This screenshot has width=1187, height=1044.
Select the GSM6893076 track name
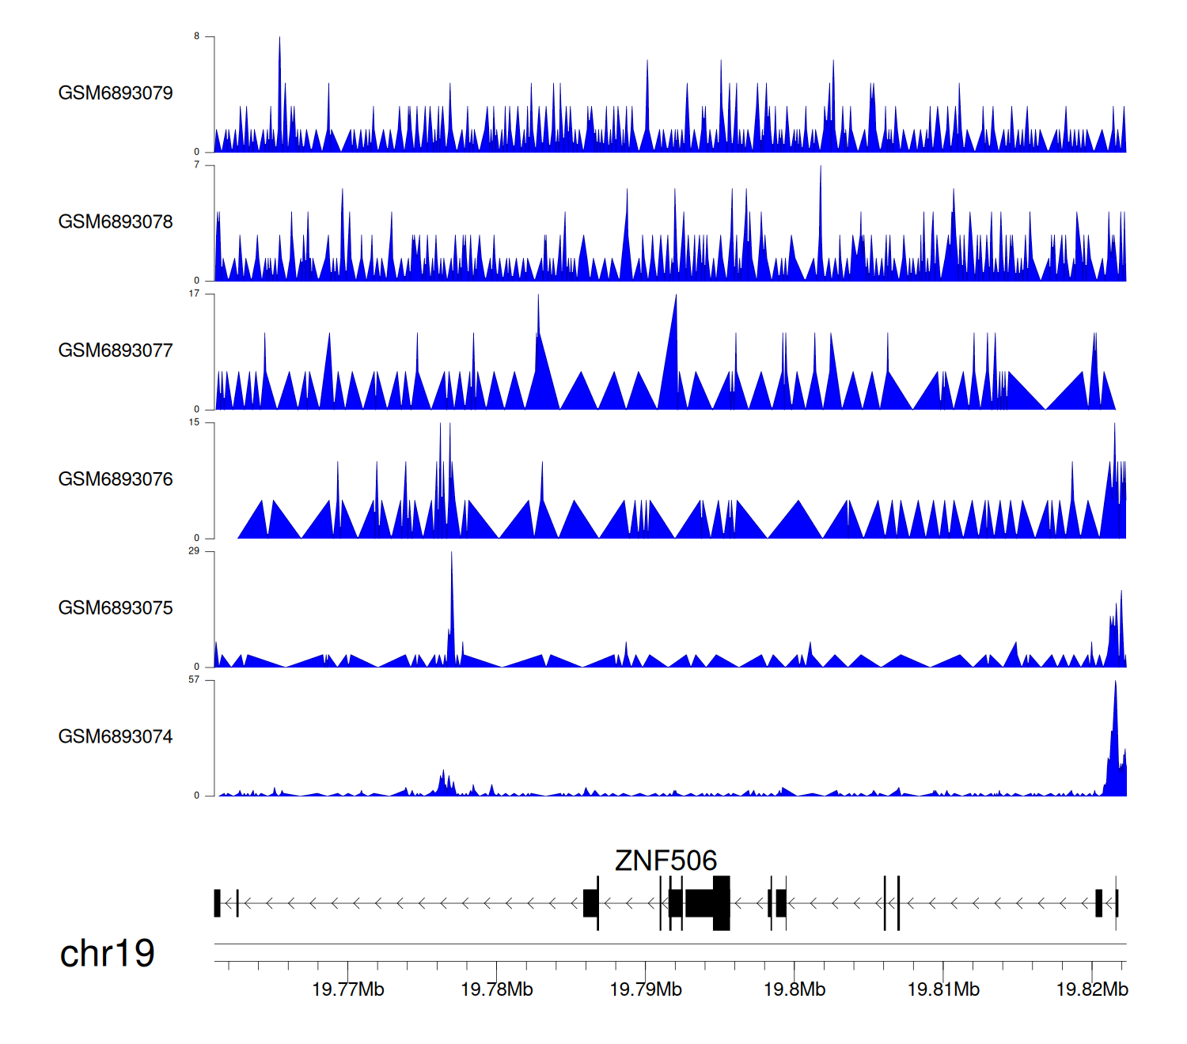(116, 479)
